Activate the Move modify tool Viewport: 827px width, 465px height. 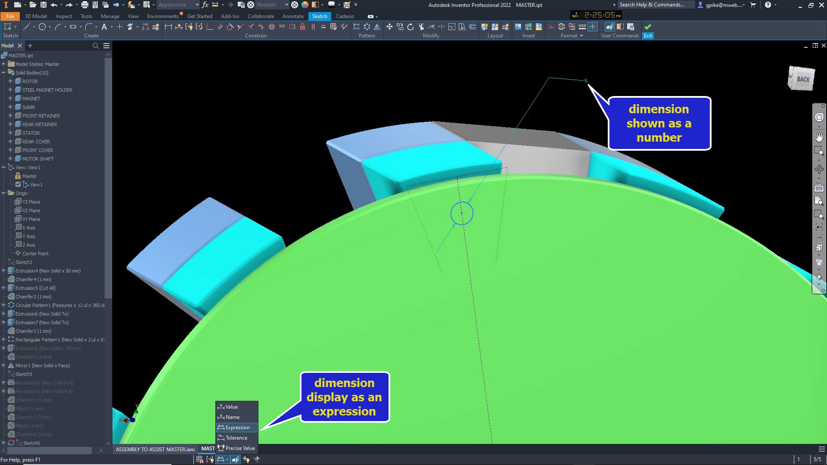(389, 27)
